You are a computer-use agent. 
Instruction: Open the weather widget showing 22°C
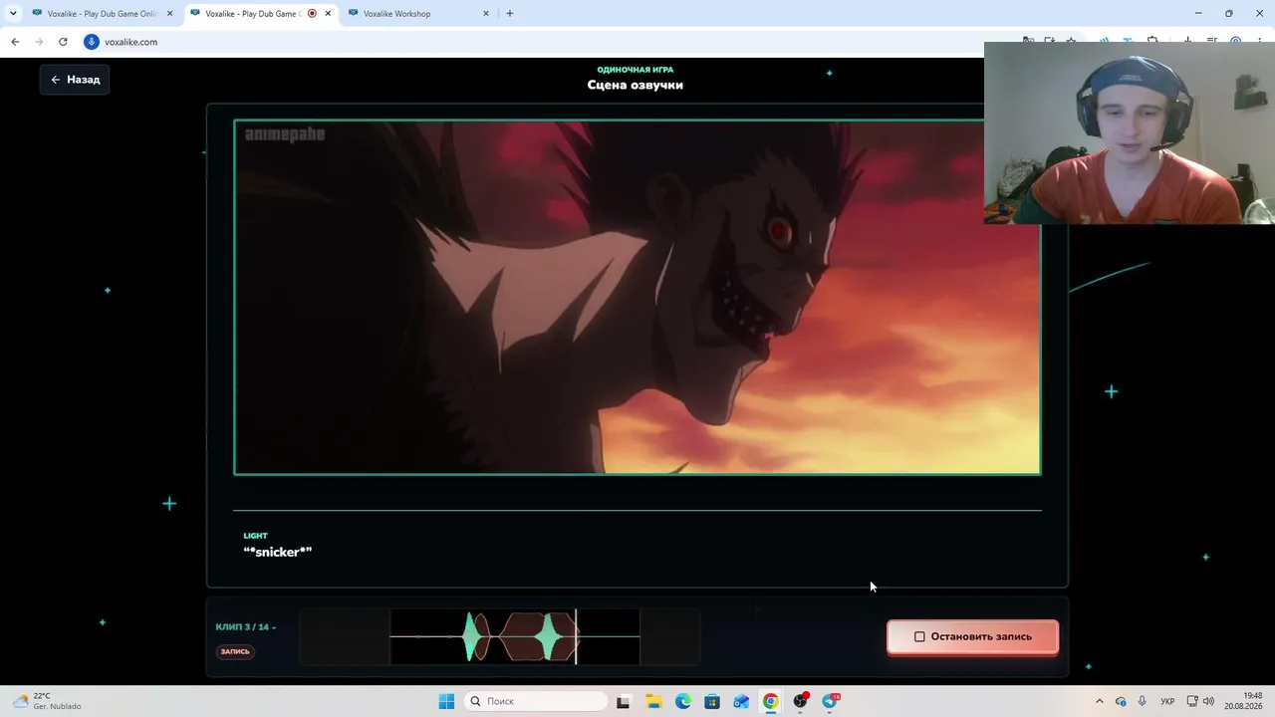[x=47, y=701]
